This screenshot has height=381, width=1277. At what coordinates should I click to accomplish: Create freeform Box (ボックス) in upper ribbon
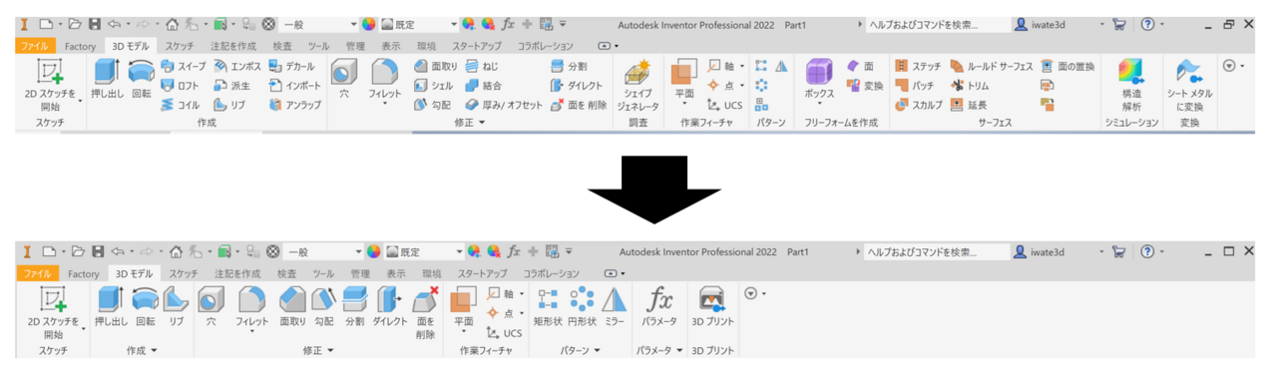(x=819, y=83)
